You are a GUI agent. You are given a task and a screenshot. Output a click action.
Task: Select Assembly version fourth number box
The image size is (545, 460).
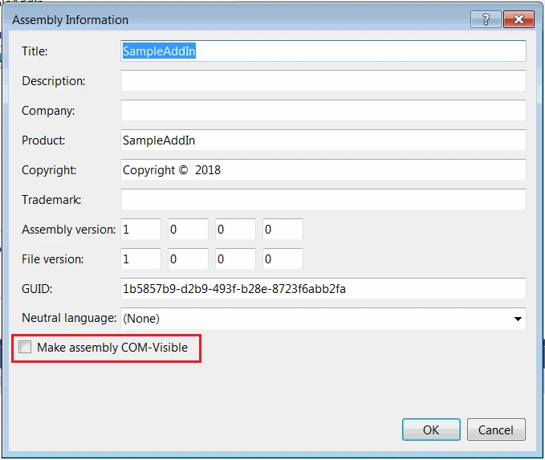(283, 230)
